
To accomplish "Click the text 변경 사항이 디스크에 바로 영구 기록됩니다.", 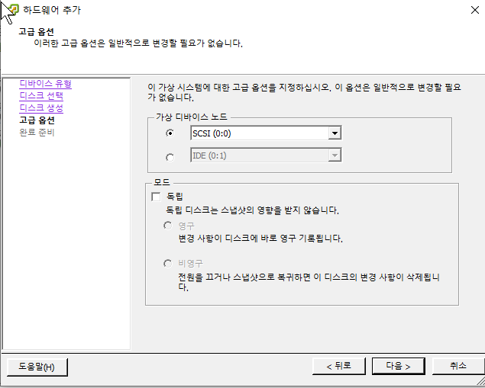I will (x=260, y=239).
